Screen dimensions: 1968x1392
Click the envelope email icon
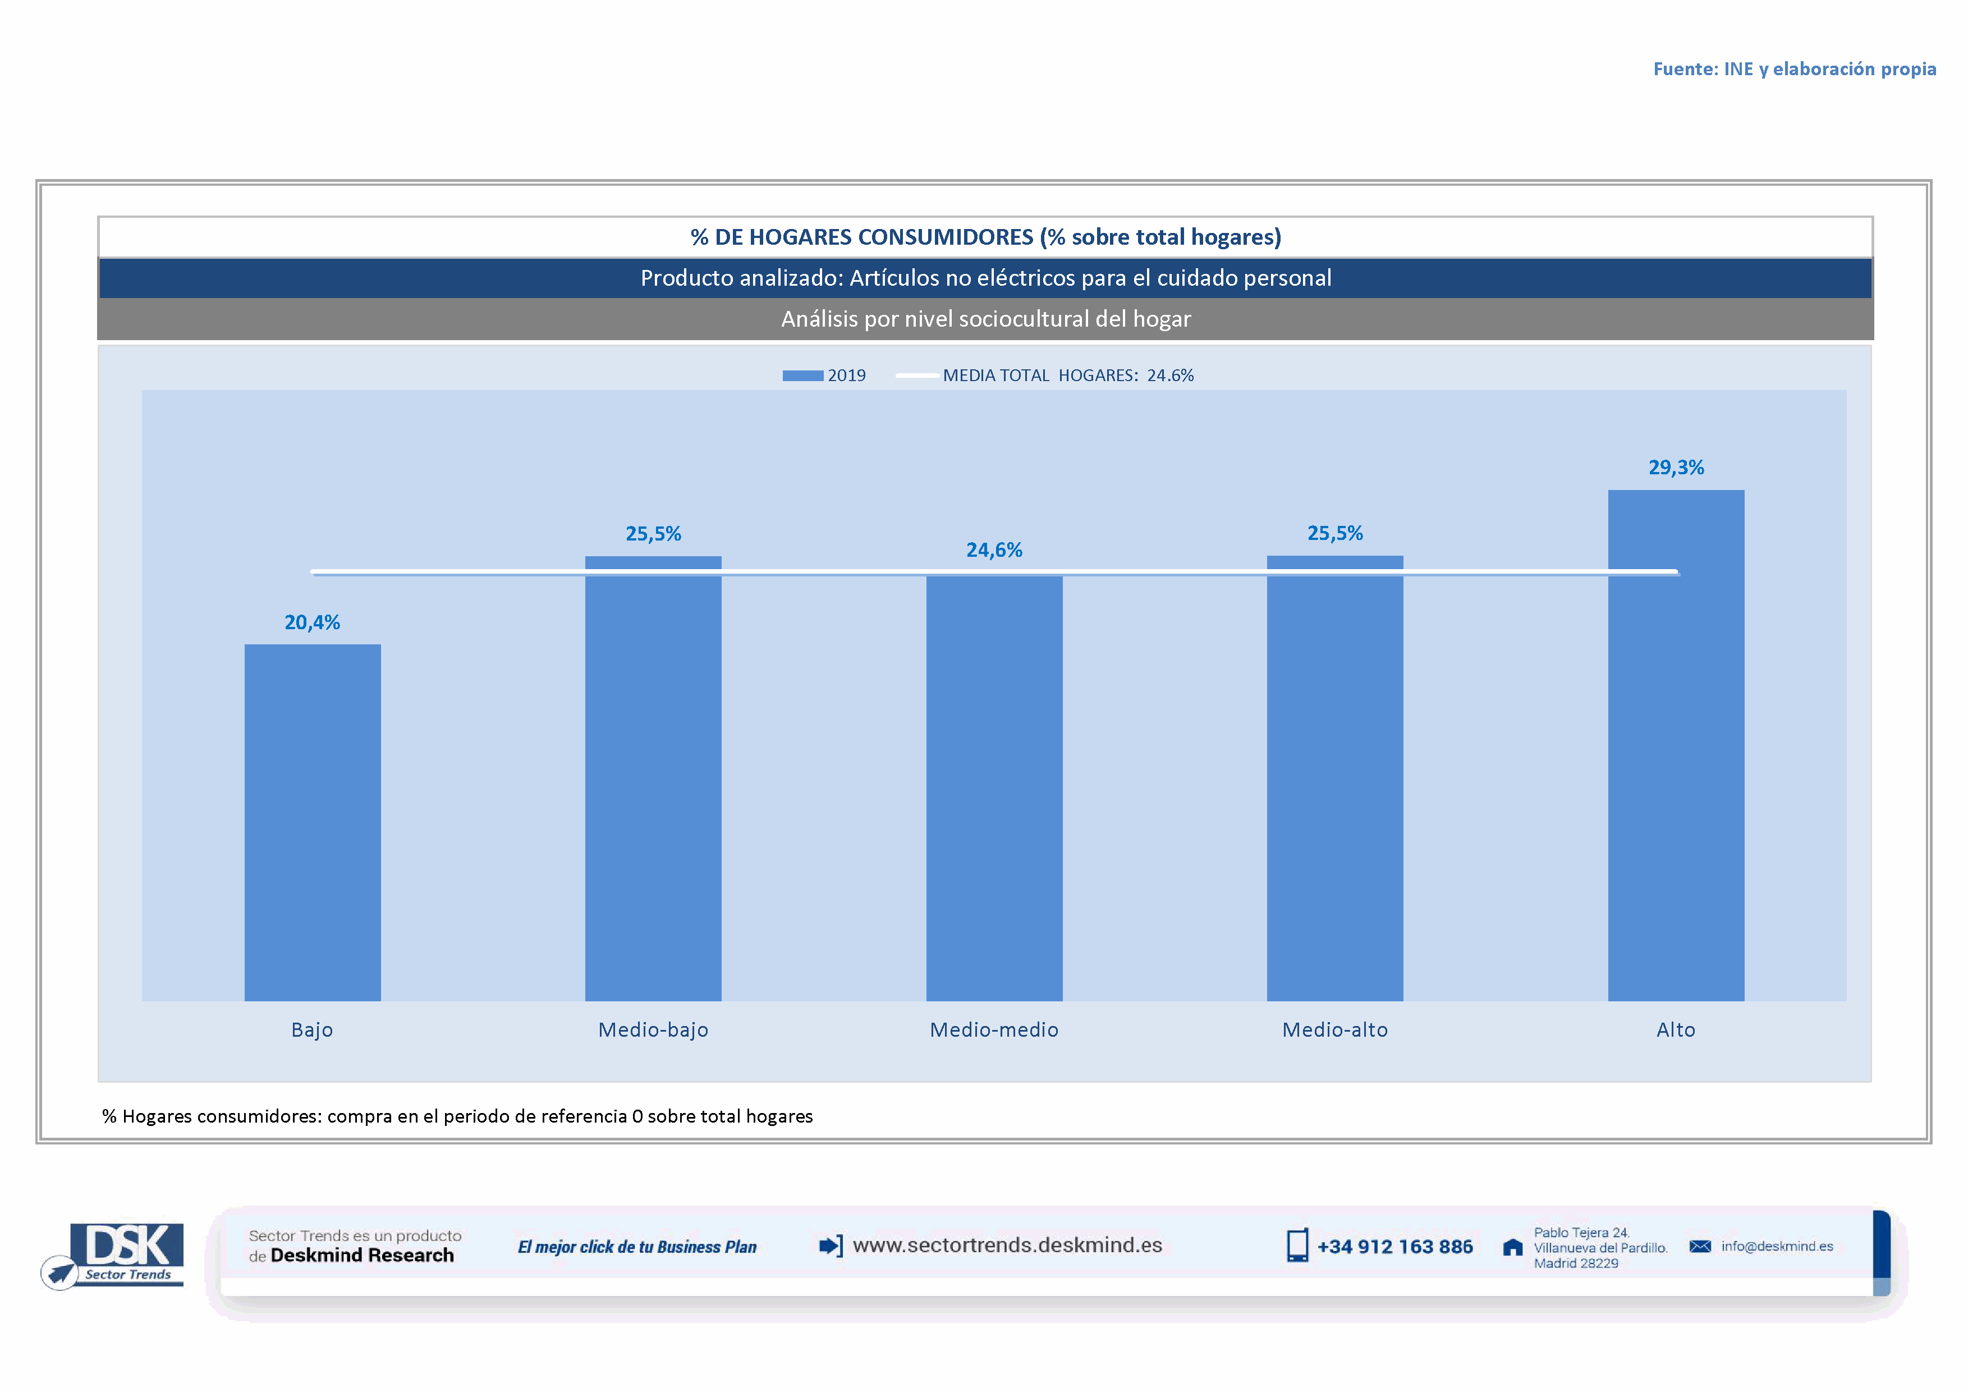pyautogui.click(x=1700, y=1246)
